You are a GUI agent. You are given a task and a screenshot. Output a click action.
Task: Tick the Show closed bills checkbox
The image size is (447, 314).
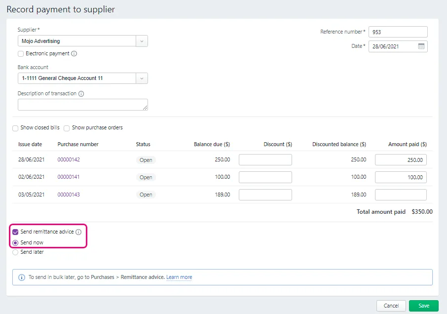(x=15, y=128)
